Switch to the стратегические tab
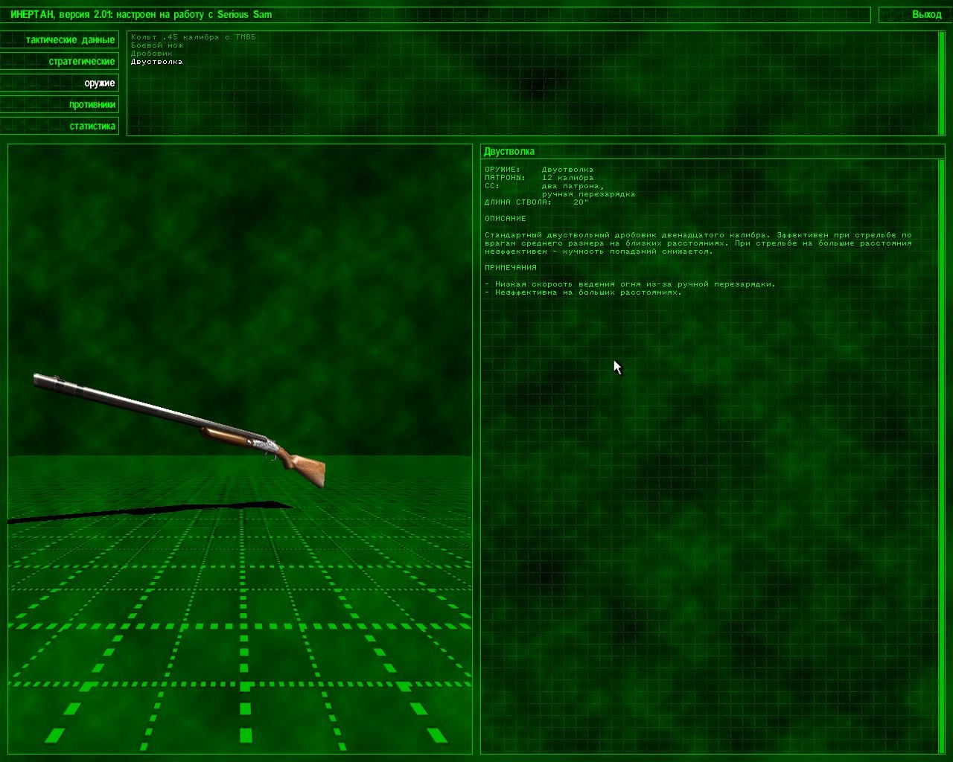The width and height of the screenshot is (953, 762). pyautogui.click(x=60, y=61)
